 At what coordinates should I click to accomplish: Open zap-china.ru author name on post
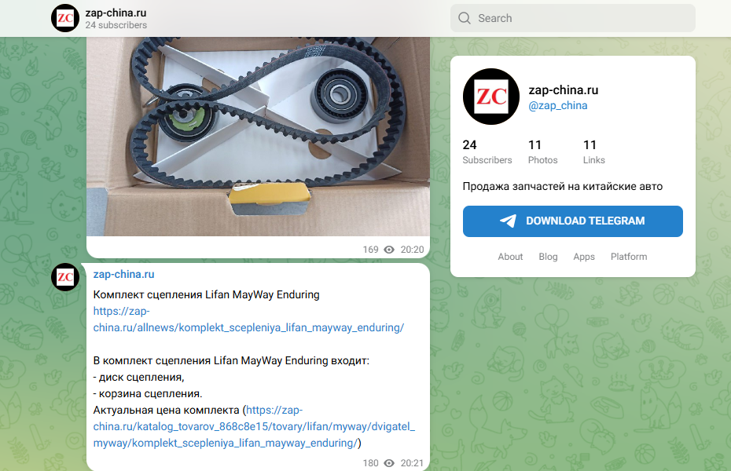[x=123, y=274]
